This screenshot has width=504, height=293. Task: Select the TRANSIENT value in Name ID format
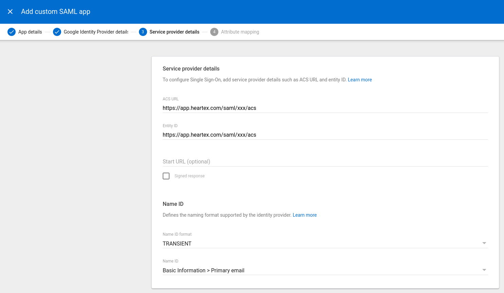(x=177, y=243)
